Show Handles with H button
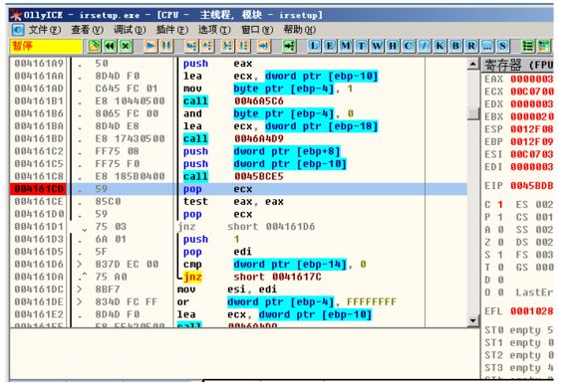Screen dimensions: 578x386 point(393,46)
